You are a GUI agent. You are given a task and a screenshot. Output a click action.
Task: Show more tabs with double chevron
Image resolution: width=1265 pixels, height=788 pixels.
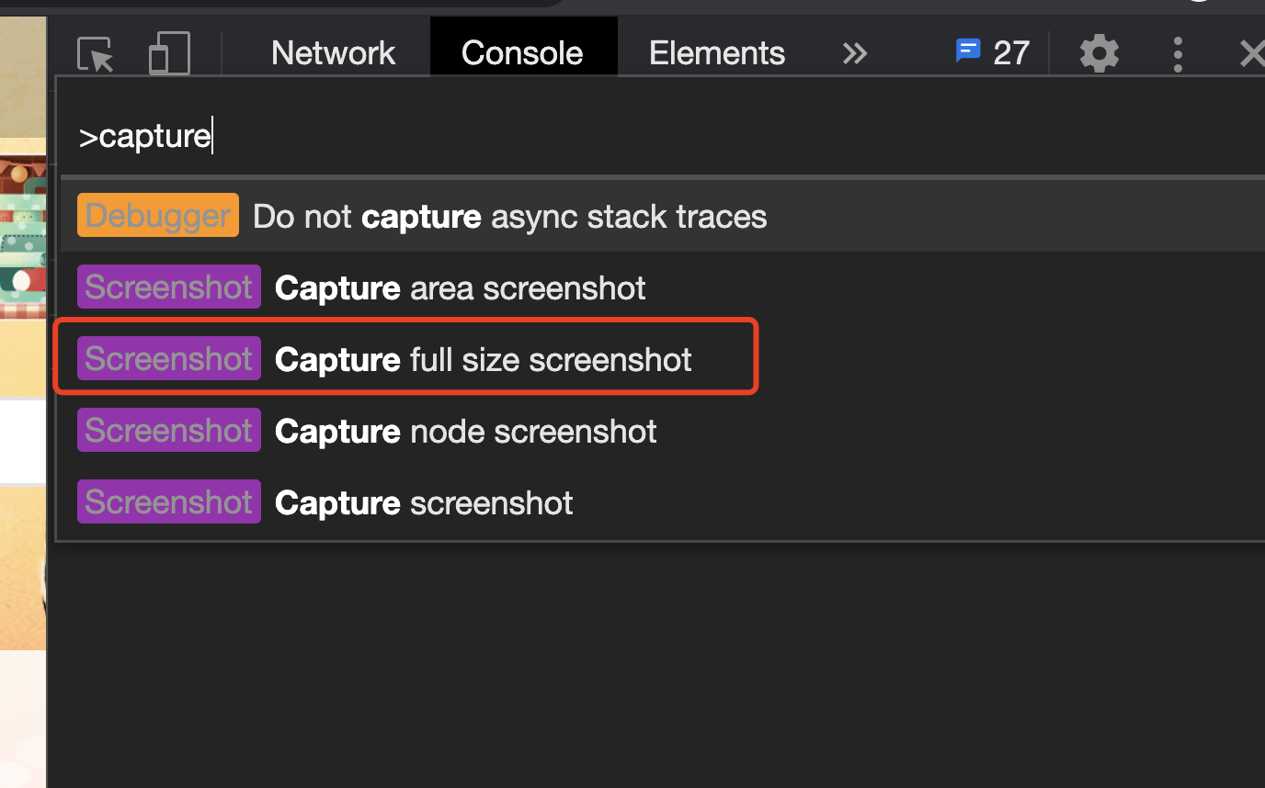click(x=855, y=53)
